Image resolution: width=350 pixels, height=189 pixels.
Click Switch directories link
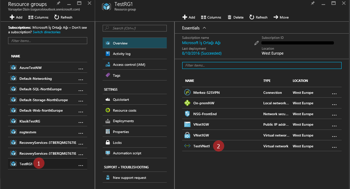tap(47, 32)
